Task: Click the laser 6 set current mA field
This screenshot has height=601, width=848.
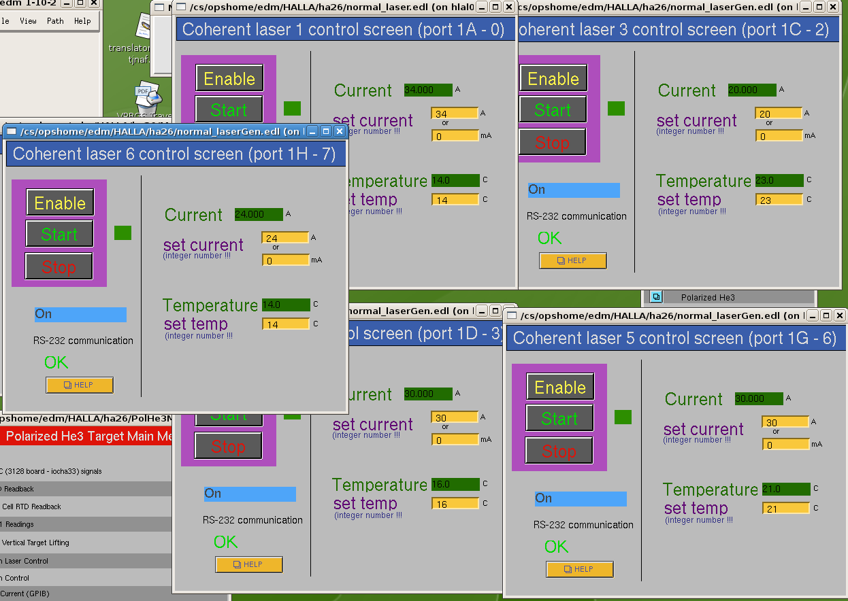Action: [285, 260]
